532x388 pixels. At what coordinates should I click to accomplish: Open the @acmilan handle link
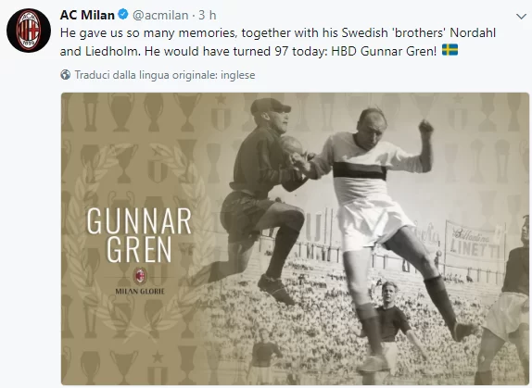click(x=160, y=15)
